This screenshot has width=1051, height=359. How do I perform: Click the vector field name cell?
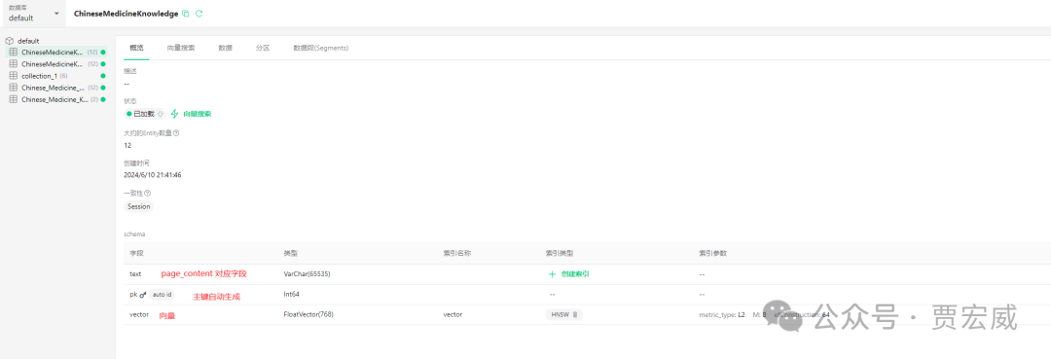[x=139, y=314]
